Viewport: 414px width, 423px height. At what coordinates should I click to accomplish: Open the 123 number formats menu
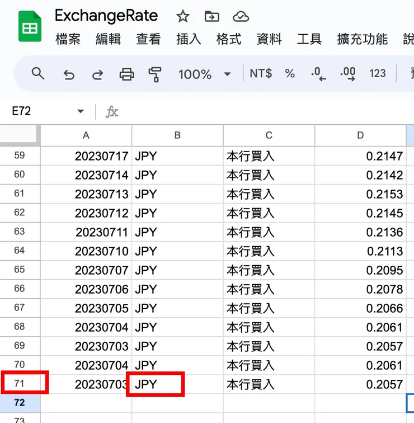(x=377, y=73)
